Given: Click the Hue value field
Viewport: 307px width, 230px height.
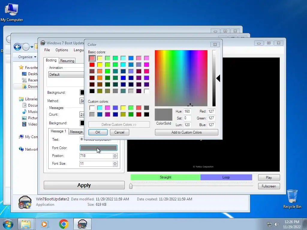Looking at the screenshot, I should [187, 111].
